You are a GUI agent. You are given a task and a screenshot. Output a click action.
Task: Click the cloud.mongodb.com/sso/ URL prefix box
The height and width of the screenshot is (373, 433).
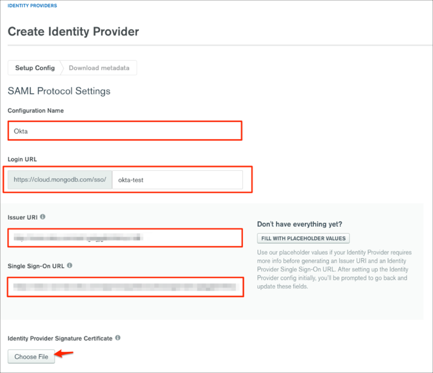tap(60, 179)
